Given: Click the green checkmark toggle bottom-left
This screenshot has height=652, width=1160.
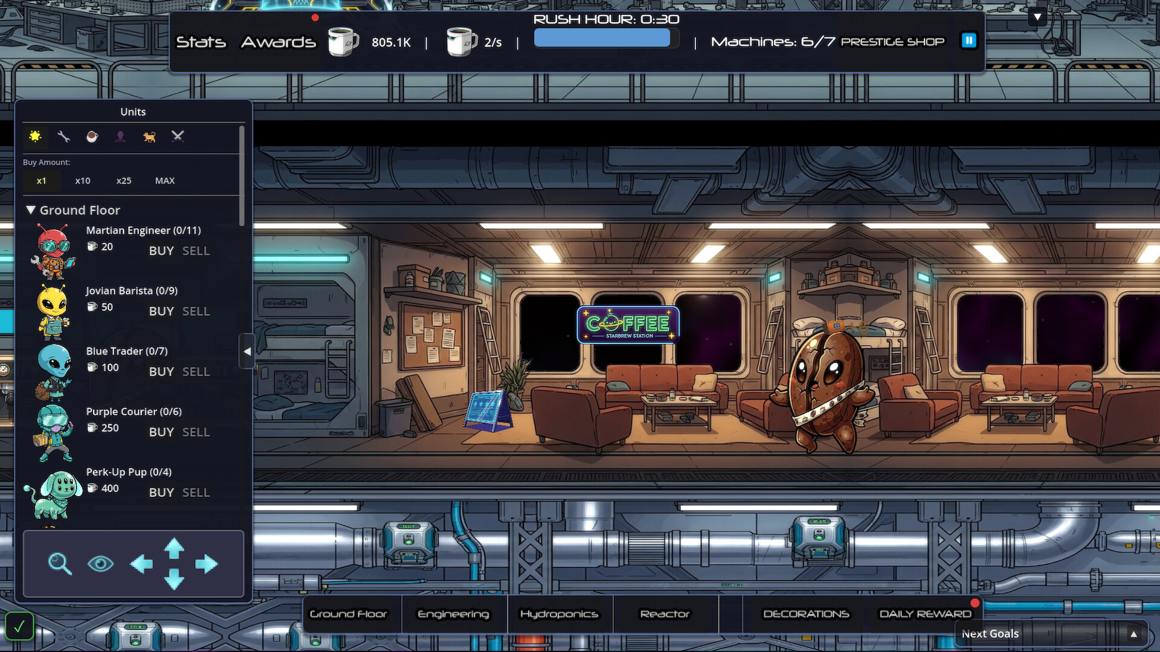Looking at the screenshot, I should point(19,626).
